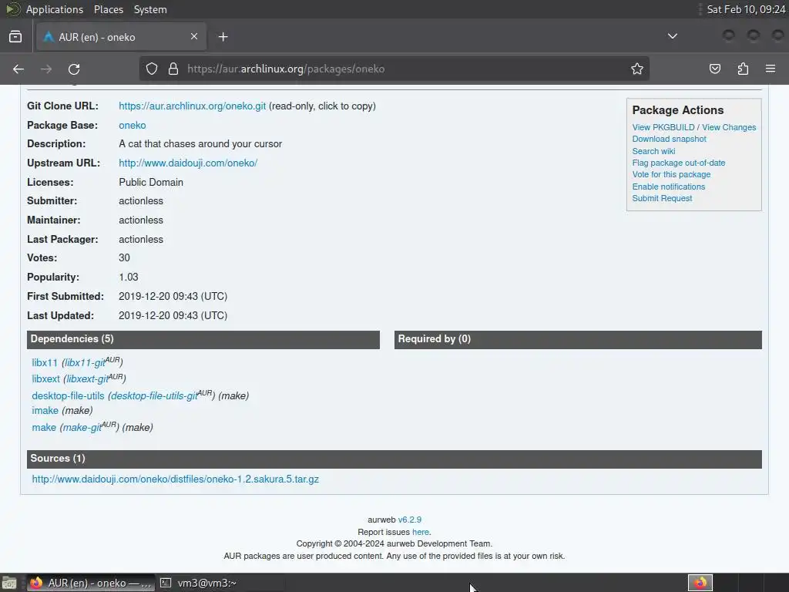Viewport: 789px width, 592px height.
Task: Copy the Git Clone URL link
Action: pos(192,106)
